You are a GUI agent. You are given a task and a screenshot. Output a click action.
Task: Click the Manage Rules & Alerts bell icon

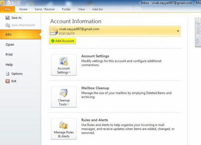(x=64, y=125)
